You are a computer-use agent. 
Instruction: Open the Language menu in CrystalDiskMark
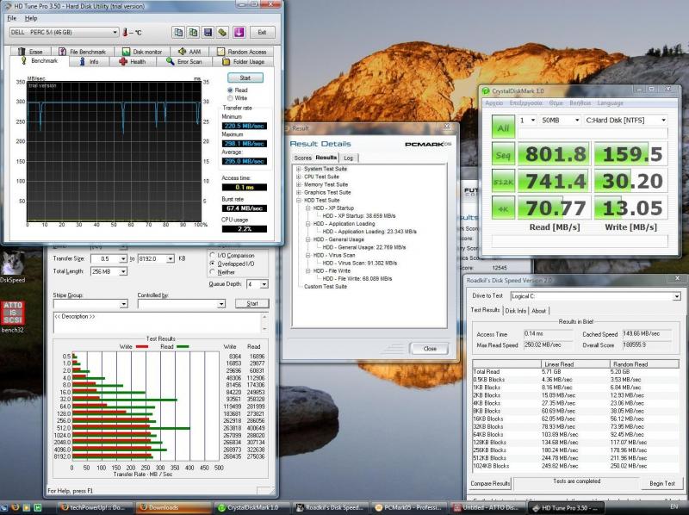pos(610,102)
